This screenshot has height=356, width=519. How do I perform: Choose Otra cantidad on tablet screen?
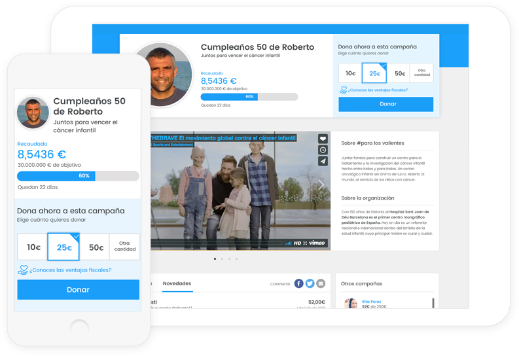click(x=421, y=73)
